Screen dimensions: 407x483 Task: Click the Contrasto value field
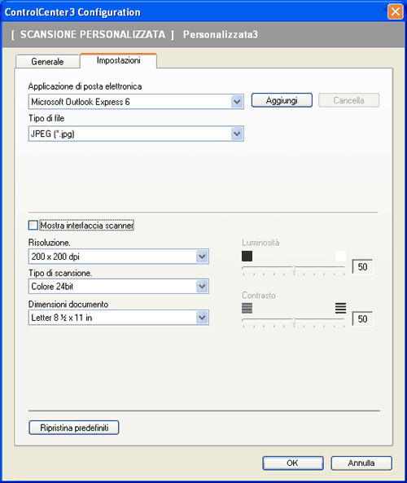tap(363, 318)
